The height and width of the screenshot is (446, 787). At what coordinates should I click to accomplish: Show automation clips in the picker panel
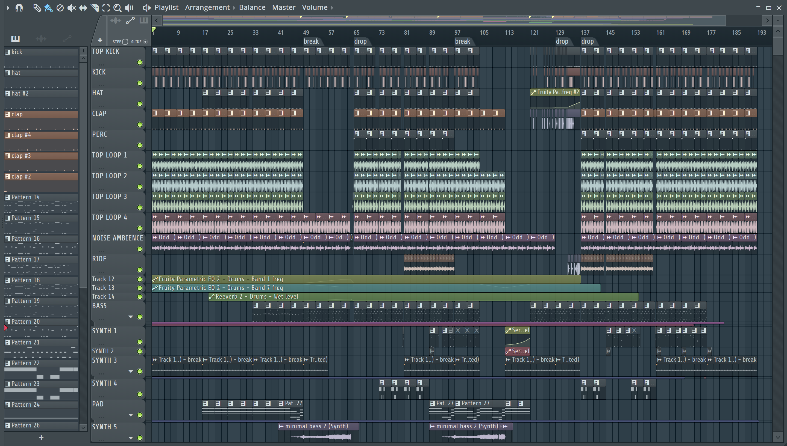coord(67,38)
